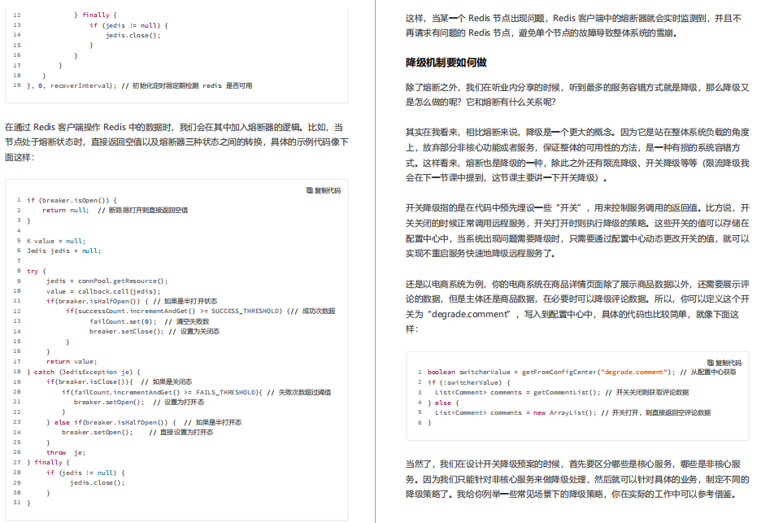Viewport: 757px width, 523px height.
Task: Click 'failCount.set(0);' line with 清空失败数
Action: 149,321
